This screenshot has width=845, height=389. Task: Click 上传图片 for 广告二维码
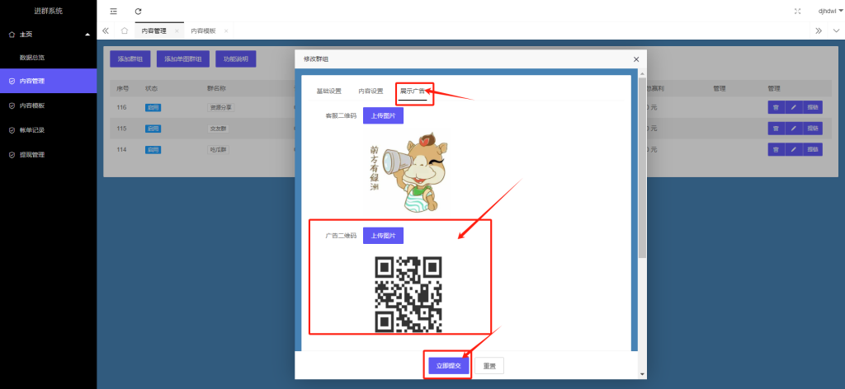pyautogui.click(x=383, y=236)
